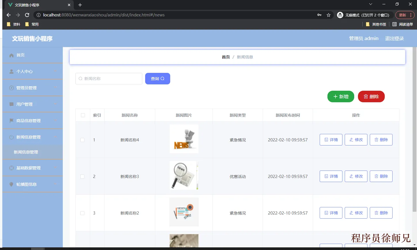417x250 pixels.
Task: Open 轮播图信息 in the sidebar
Action: 33,184
